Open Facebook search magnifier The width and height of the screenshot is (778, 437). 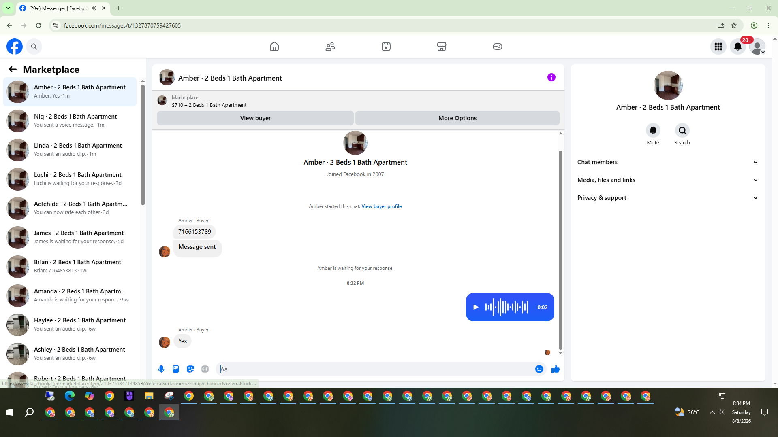34,47
